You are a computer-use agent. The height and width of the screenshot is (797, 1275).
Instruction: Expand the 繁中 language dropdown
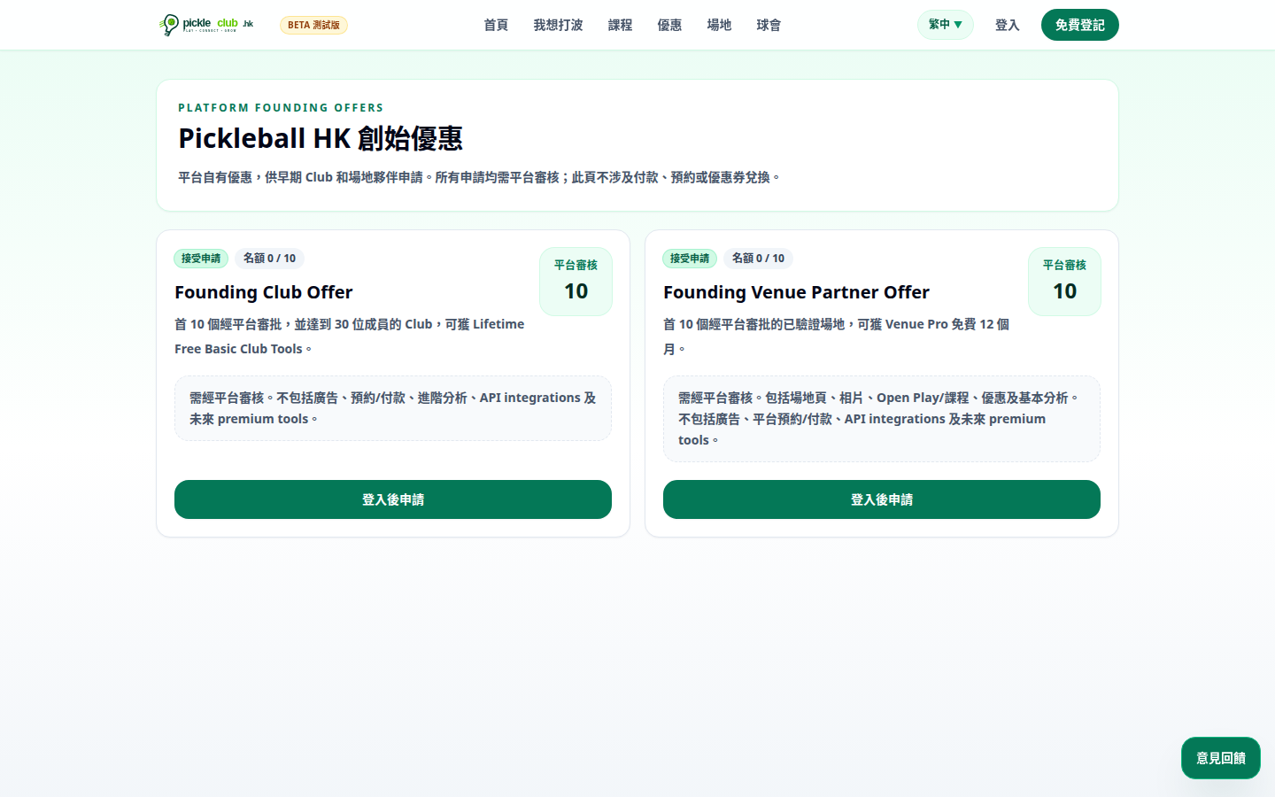[x=945, y=25]
